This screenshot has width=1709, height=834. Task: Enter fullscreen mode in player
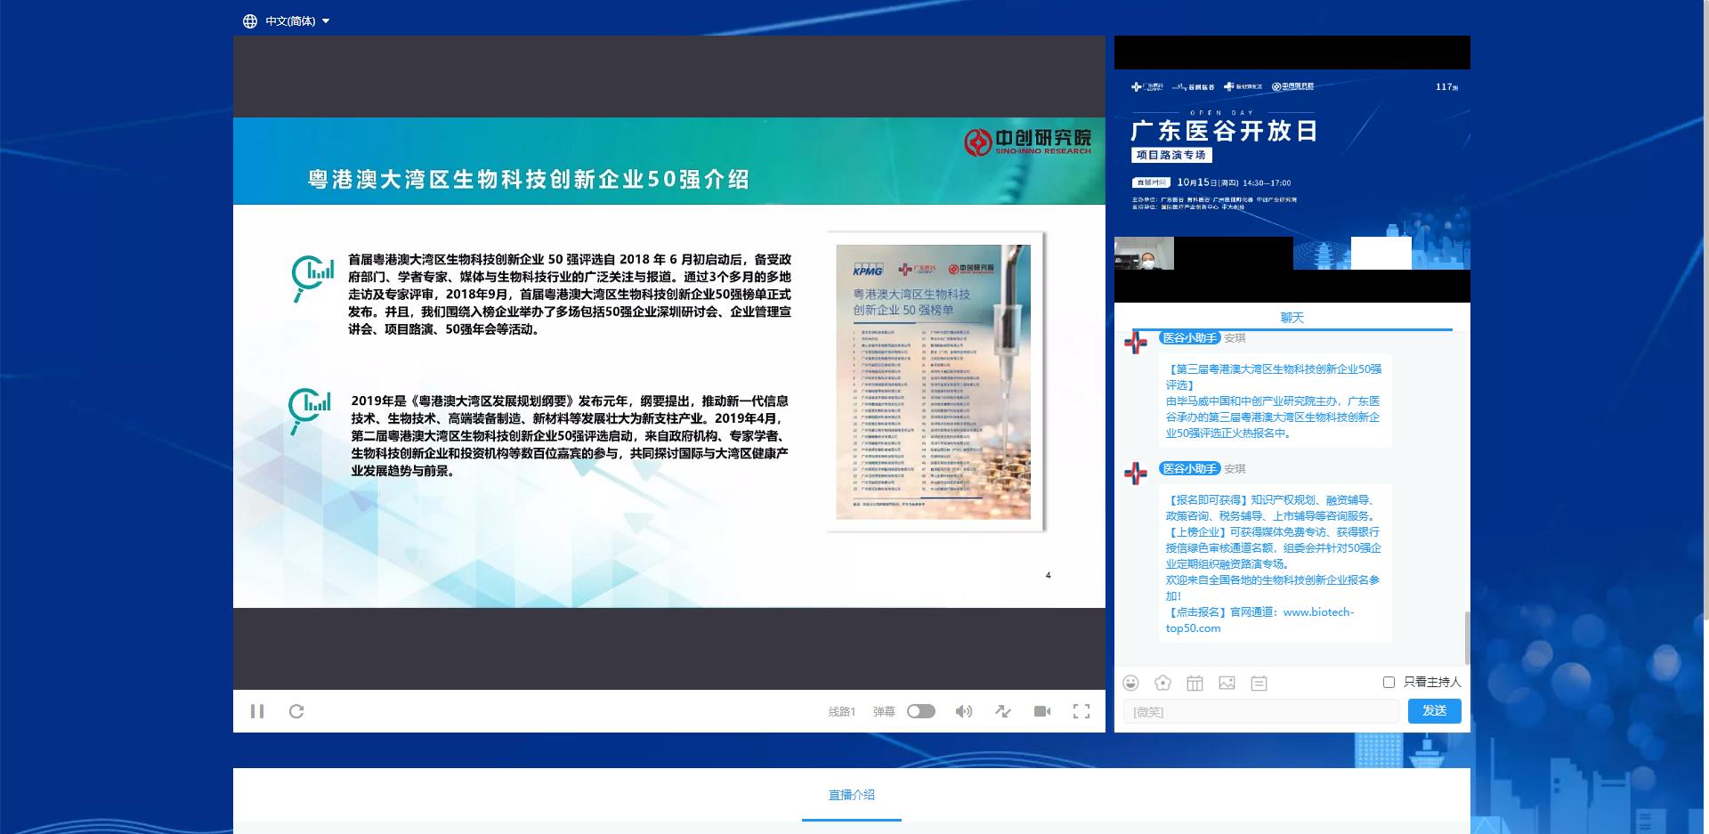point(1081,711)
